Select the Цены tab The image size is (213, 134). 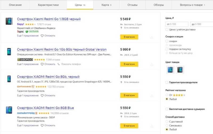pos(80,5)
